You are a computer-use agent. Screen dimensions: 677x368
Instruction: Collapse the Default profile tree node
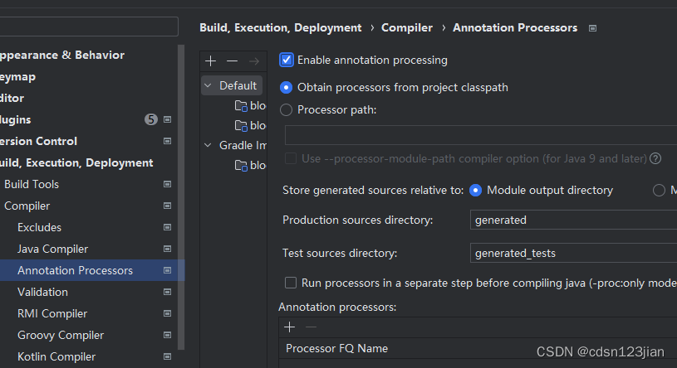pos(208,85)
